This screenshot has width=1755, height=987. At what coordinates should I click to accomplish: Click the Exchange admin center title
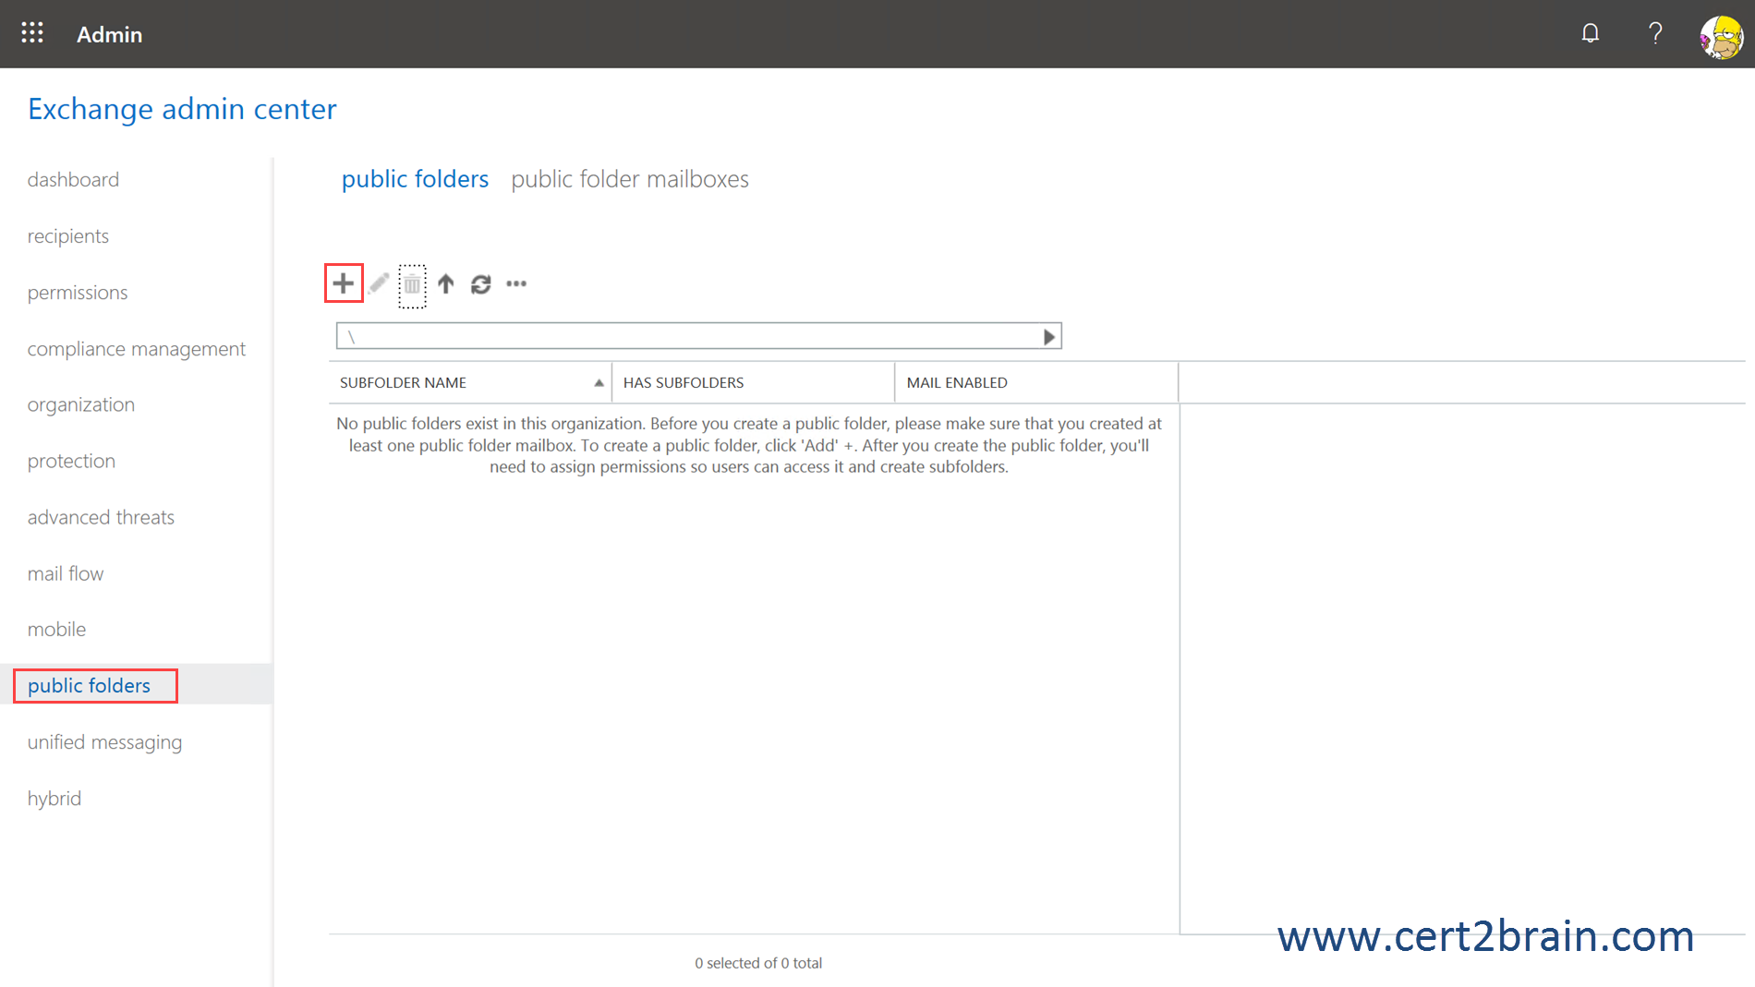tap(182, 109)
